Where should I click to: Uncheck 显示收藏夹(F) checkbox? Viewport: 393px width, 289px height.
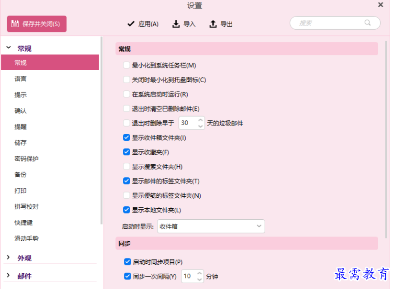pyautogui.click(x=126, y=152)
